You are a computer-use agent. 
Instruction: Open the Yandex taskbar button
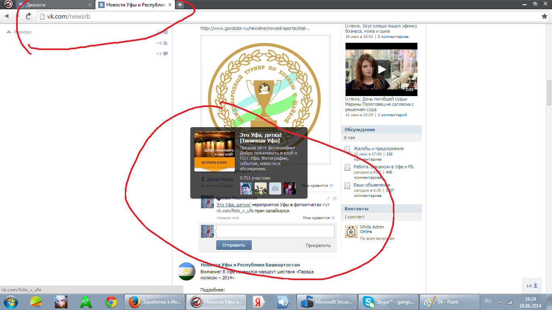click(258, 302)
